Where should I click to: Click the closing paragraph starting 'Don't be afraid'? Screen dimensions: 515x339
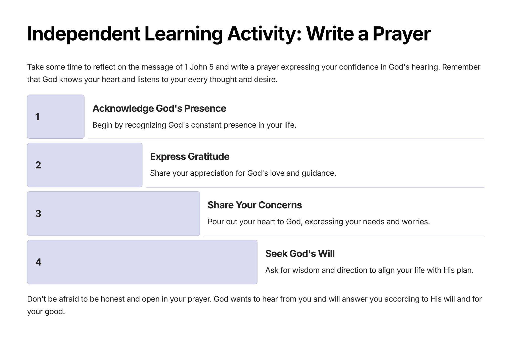[x=254, y=305]
